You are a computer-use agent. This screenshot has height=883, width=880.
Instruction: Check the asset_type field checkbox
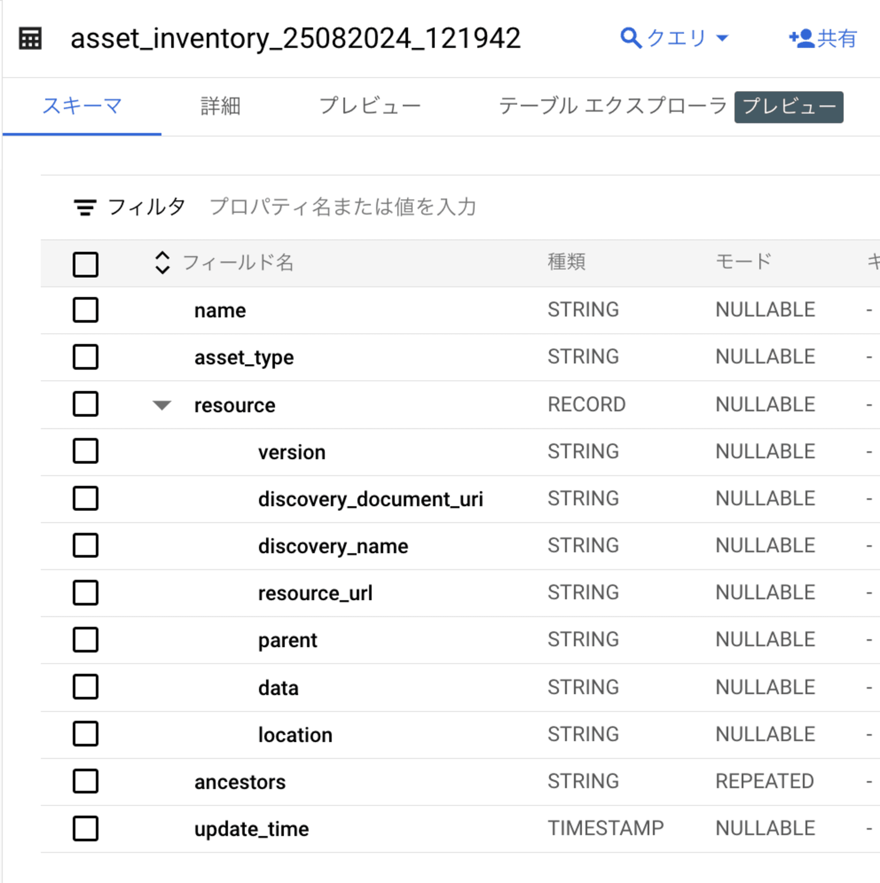(x=86, y=356)
